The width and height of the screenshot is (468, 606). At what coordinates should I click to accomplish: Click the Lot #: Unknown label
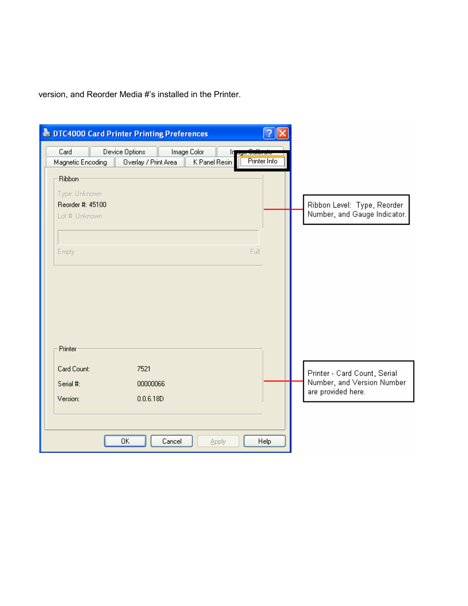80,216
